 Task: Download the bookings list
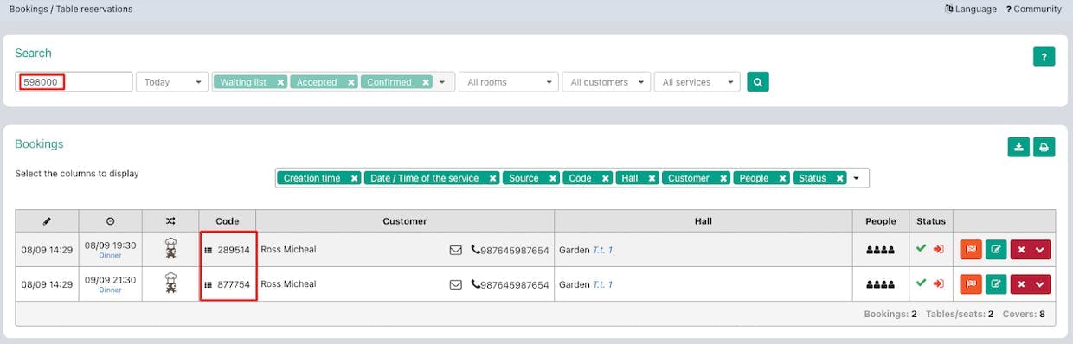click(x=1018, y=147)
